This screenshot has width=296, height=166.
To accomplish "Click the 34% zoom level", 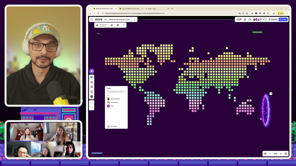I will click(275, 154).
